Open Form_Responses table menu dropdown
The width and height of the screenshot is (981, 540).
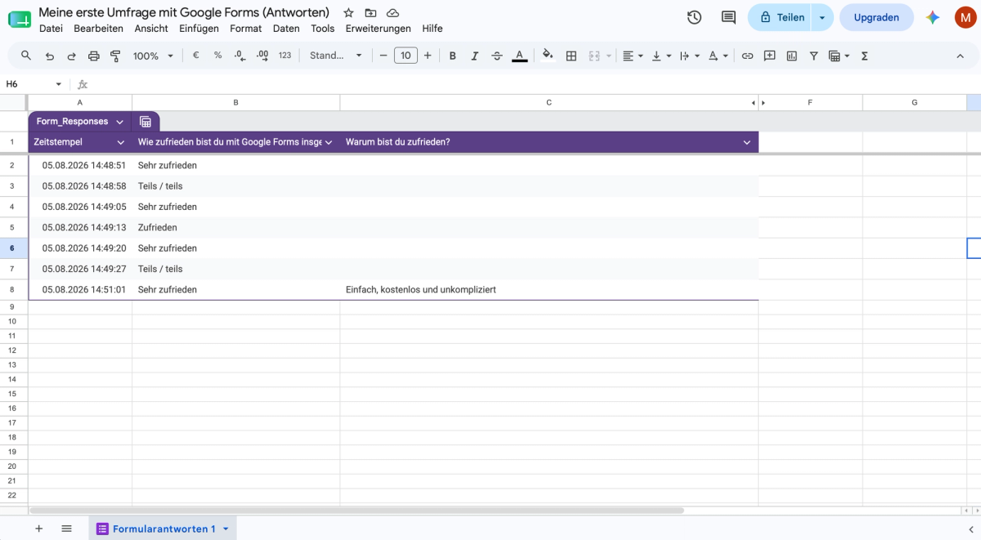tap(120, 122)
